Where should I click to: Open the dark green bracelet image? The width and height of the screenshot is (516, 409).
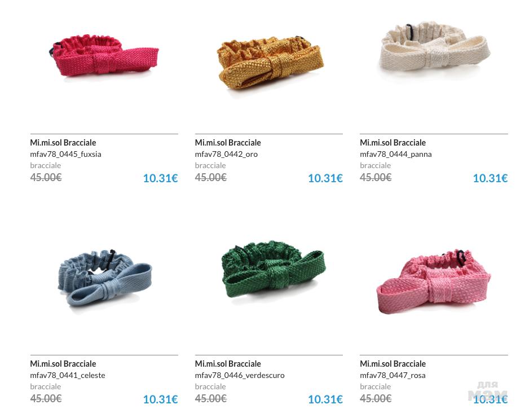[274, 269]
